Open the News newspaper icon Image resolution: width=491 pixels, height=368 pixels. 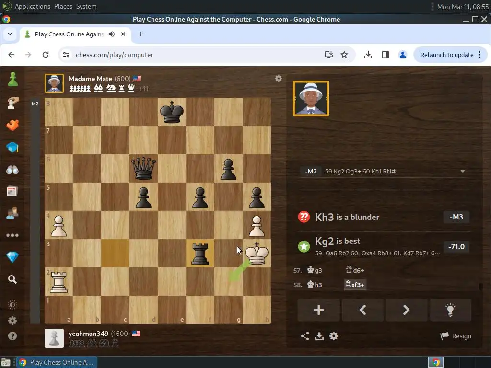[x=12, y=191]
